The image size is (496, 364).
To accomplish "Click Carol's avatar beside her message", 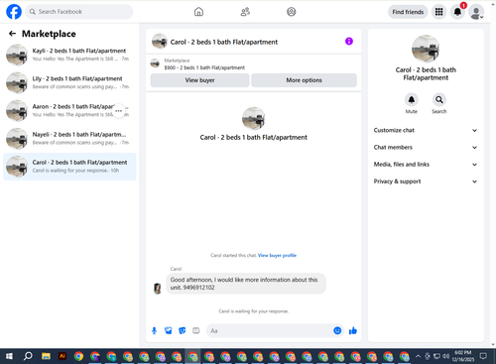I will [x=158, y=289].
